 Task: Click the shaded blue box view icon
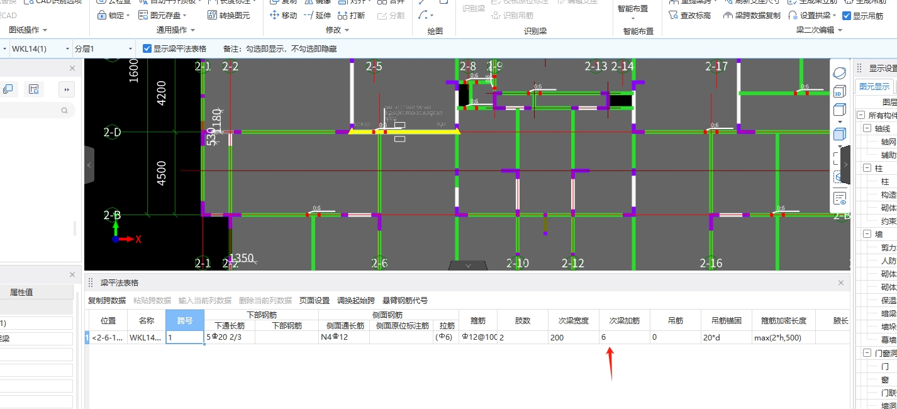tap(839, 133)
